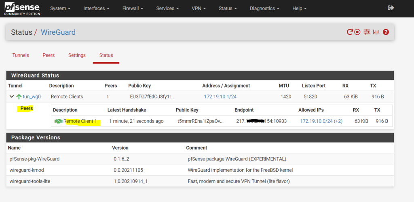This screenshot has height=202, width=414.
Task: Click the 172.19.10.1/24 address link
Action: point(220,97)
